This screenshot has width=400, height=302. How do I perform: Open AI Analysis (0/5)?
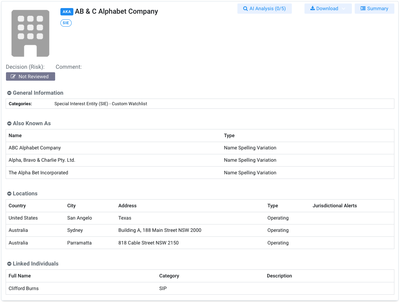pyautogui.click(x=264, y=9)
